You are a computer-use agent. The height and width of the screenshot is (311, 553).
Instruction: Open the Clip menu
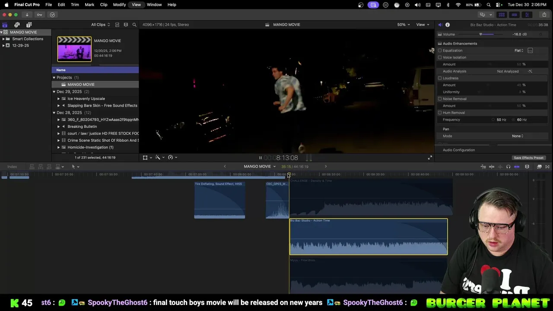point(104,5)
